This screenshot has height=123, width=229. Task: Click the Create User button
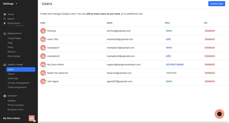coord(217,4)
